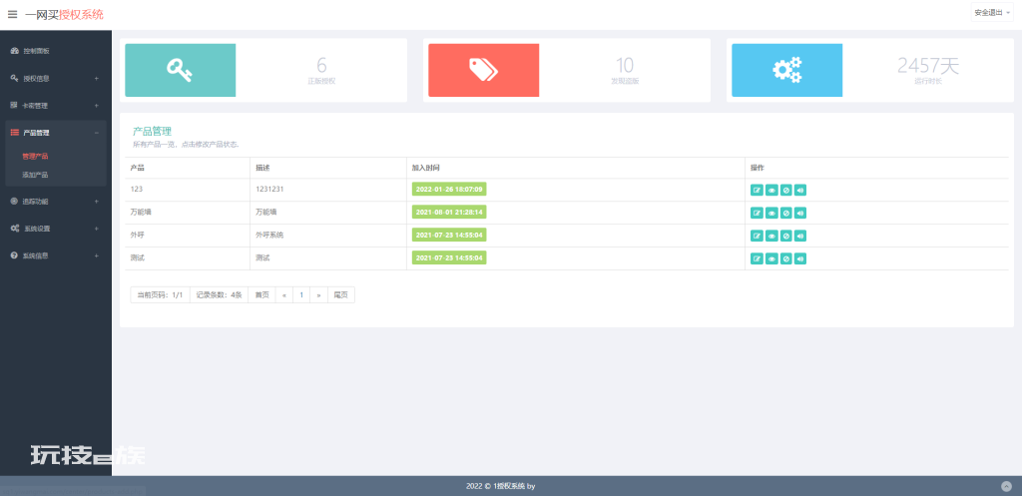Click the speaker icon in 万能墙 row
This screenshot has width=1022, height=496.
pyautogui.click(x=800, y=214)
